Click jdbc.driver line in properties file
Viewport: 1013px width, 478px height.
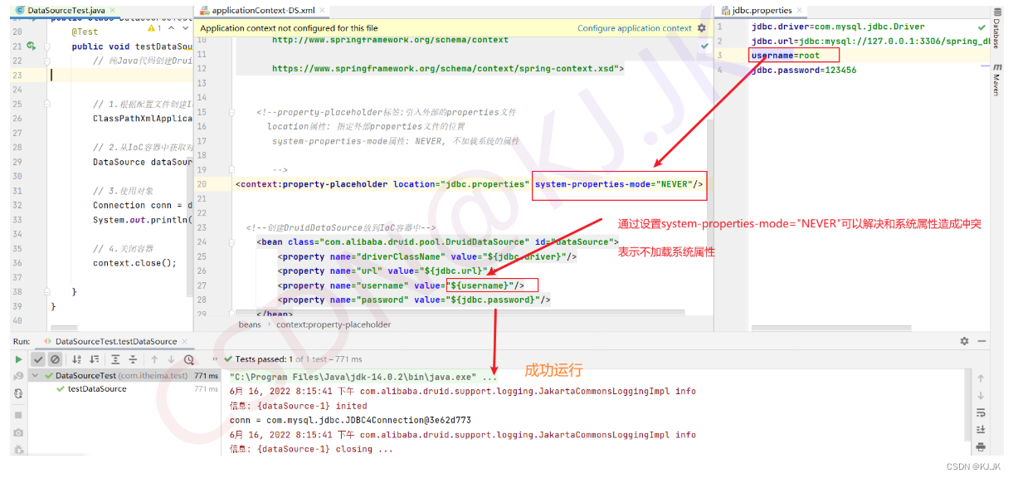point(838,27)
